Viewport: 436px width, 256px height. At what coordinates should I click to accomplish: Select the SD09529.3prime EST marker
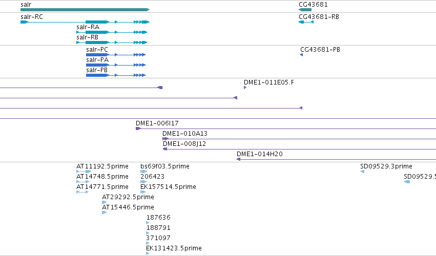pyautogui.click(x=362, y=172)
